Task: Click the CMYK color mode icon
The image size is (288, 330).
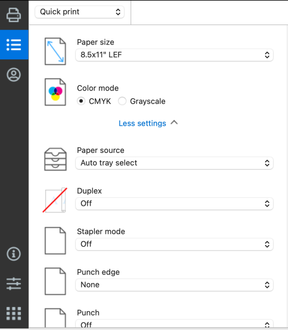Action: point(55,92)
